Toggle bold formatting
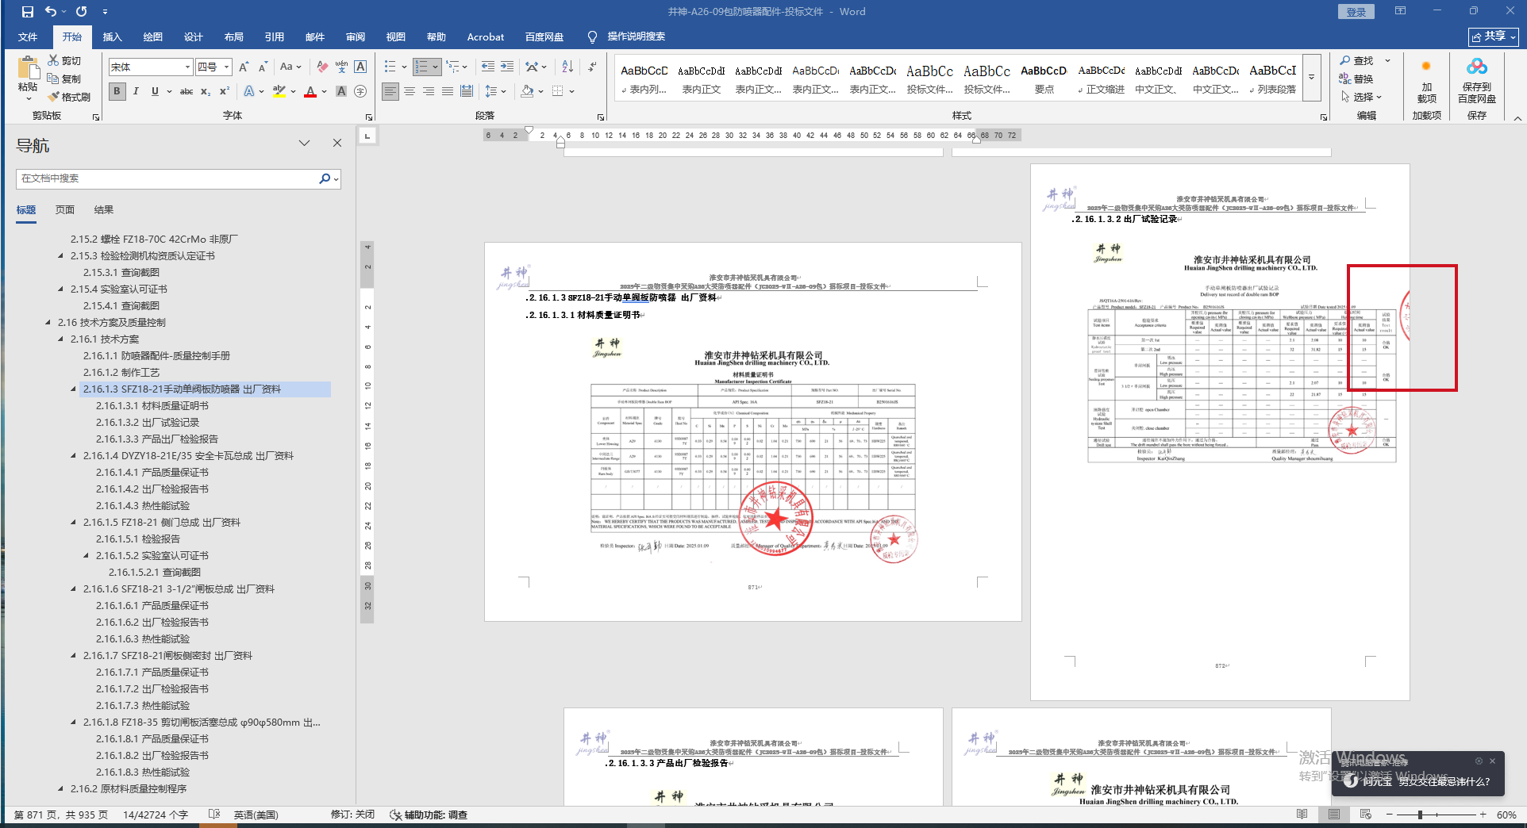This screenshot has height=828, width=1527. pos(117,91)
